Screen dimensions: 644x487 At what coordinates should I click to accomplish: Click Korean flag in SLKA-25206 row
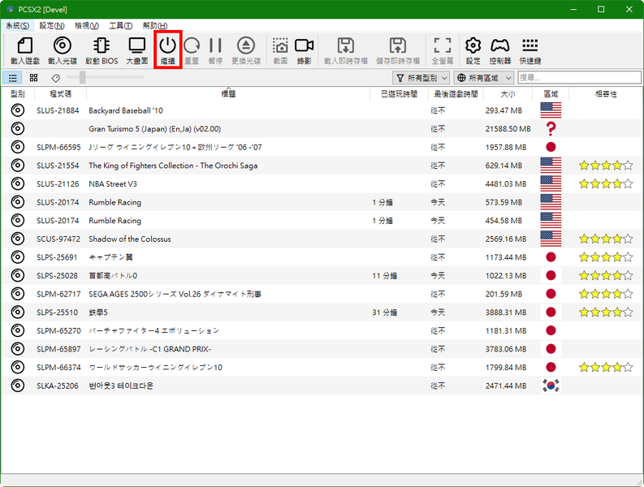(x=551, y=386)
